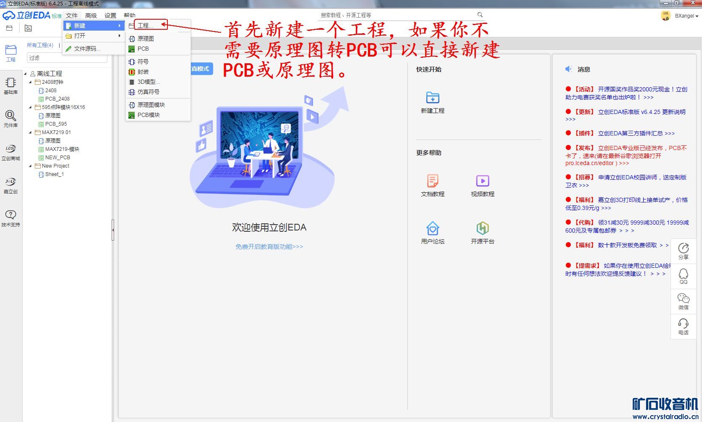
Task: Select the MAX7219-模块 file in the tree
Action: pyautogui.click(x=59, y=149)
